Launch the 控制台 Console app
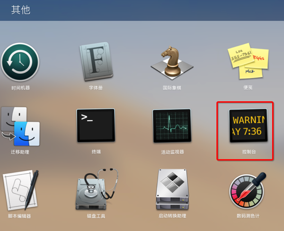 click(248, 125)
